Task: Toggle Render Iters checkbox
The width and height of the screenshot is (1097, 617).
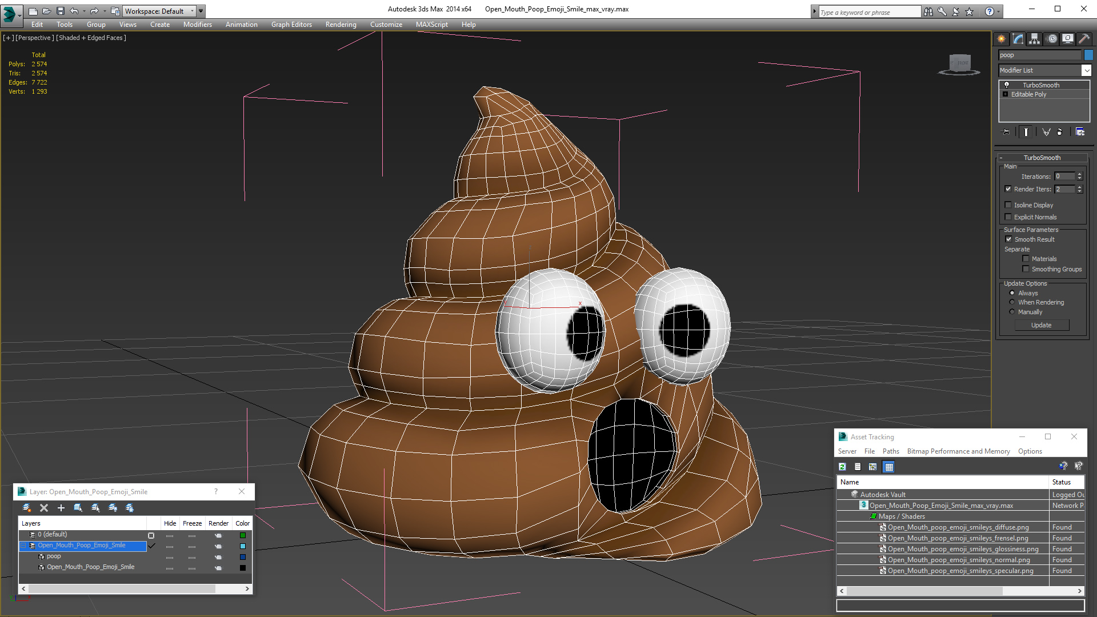Action: [x=1008, y=189]
